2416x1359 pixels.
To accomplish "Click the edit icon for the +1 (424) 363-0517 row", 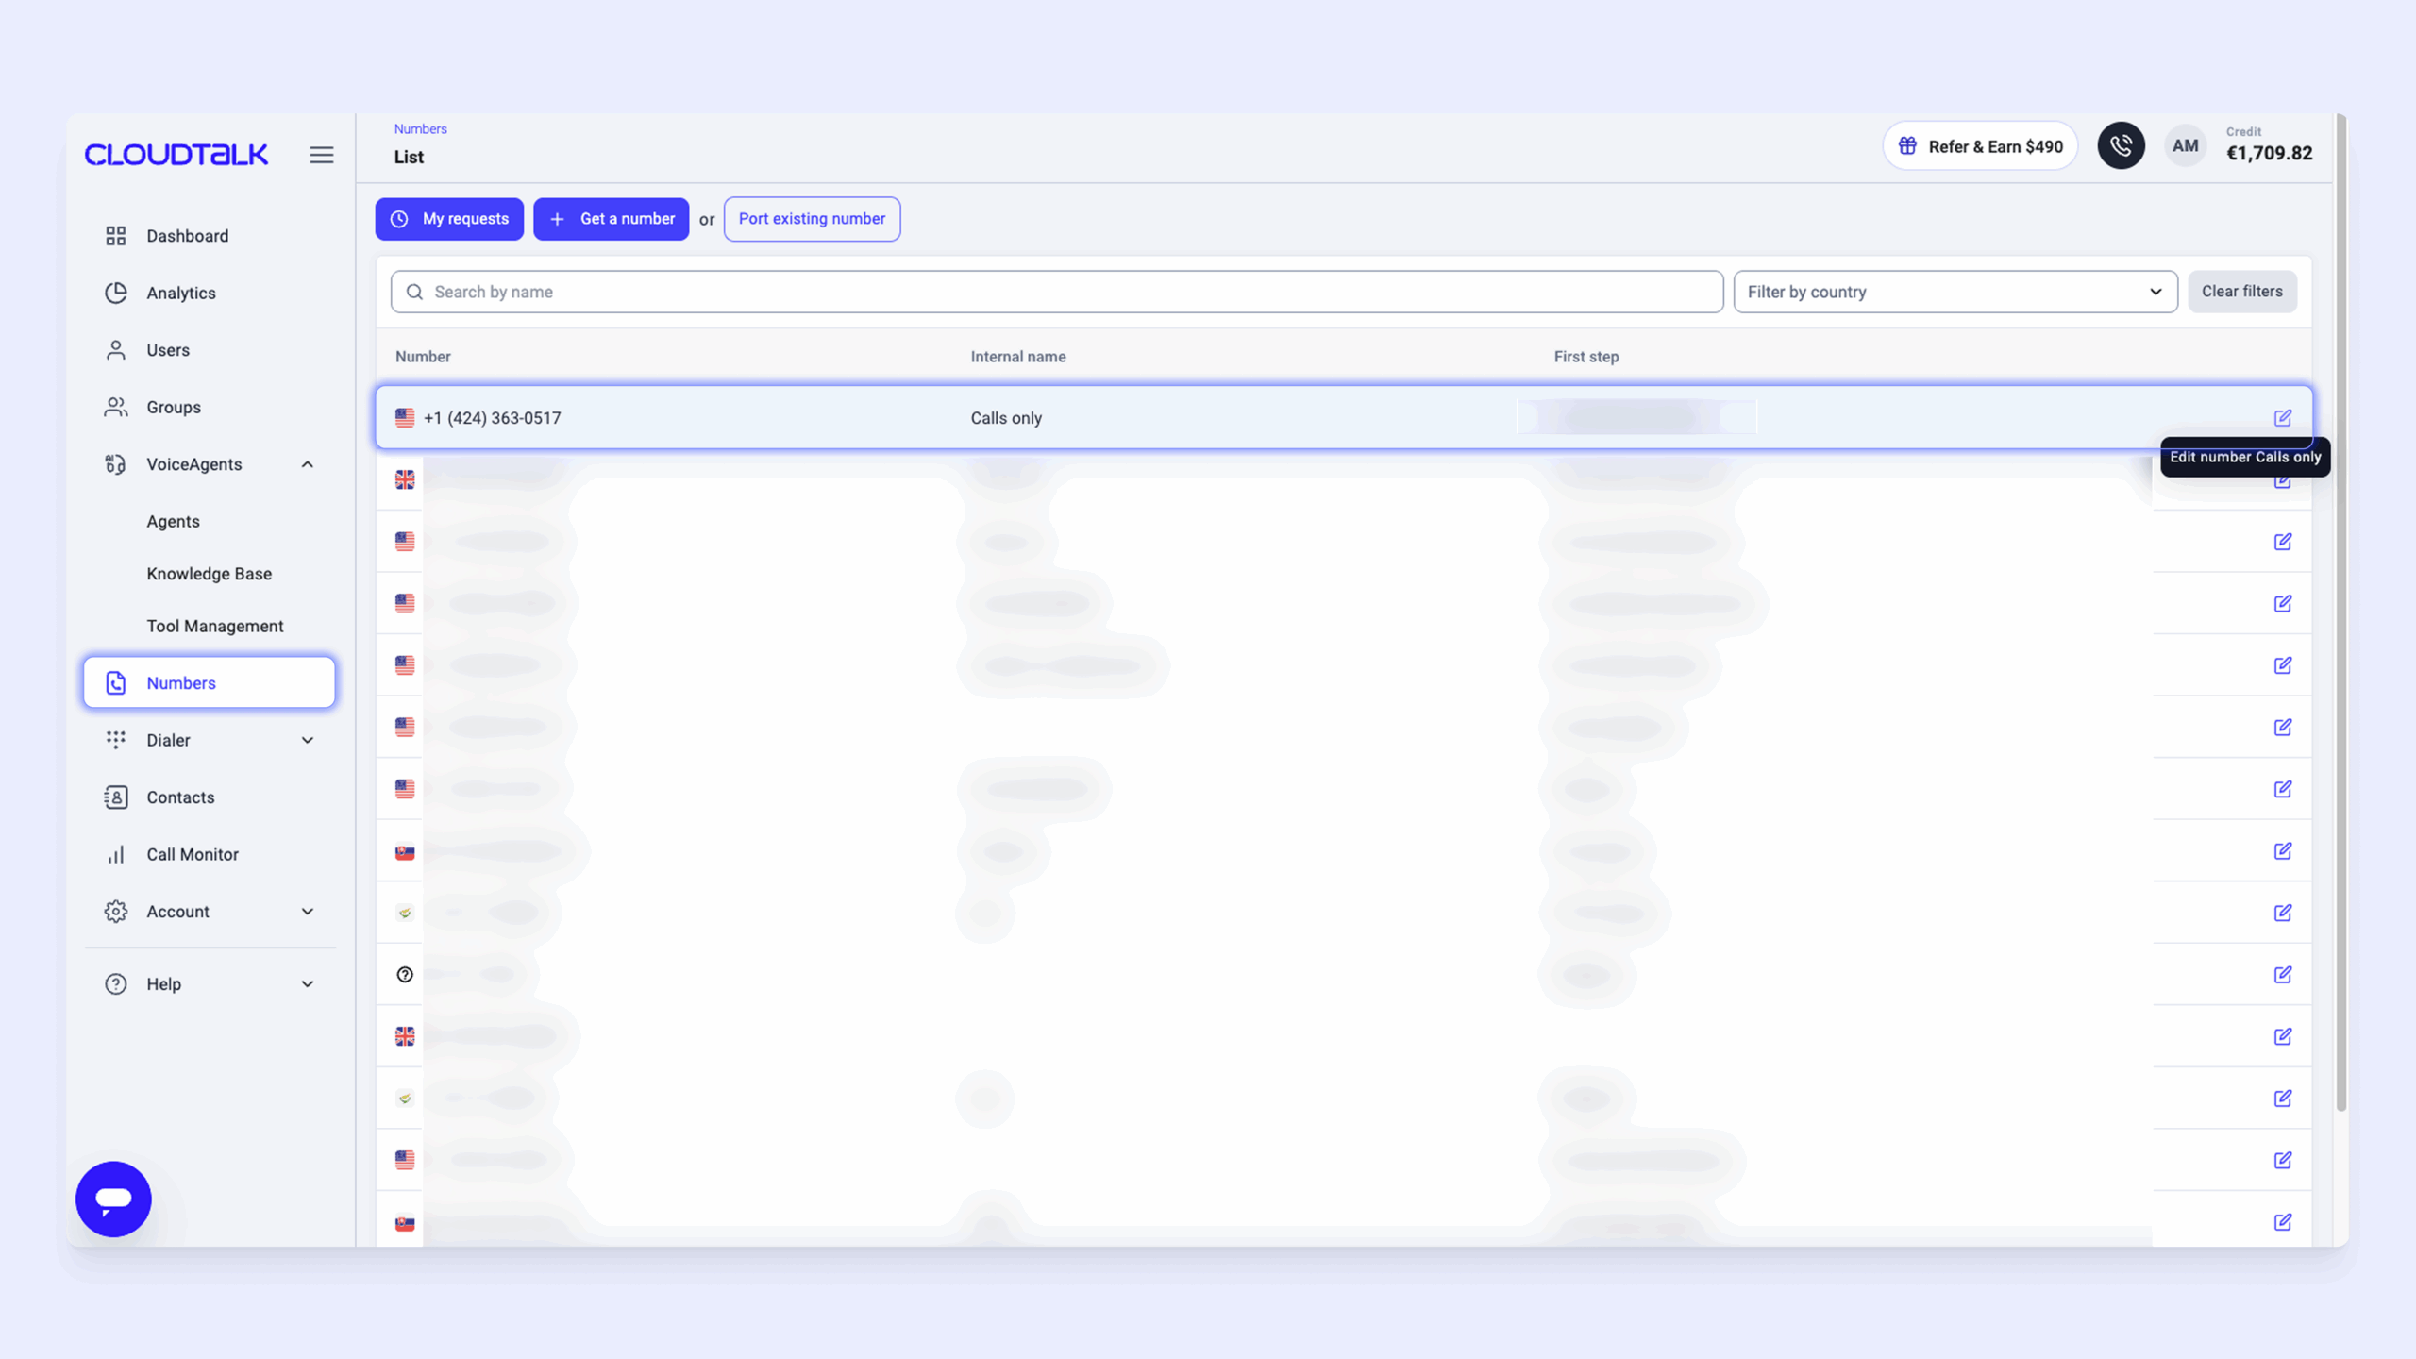I will click(x=2282, y=418).
